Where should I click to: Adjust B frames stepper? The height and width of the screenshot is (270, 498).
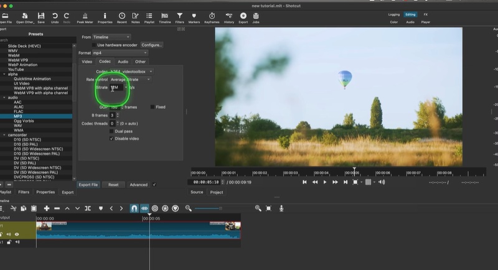click(x=118, y=115)
